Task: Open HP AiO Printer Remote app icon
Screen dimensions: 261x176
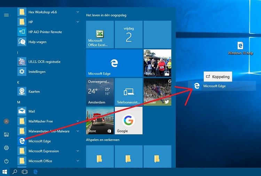Action: pyautogui.click(x=22, y=32)
